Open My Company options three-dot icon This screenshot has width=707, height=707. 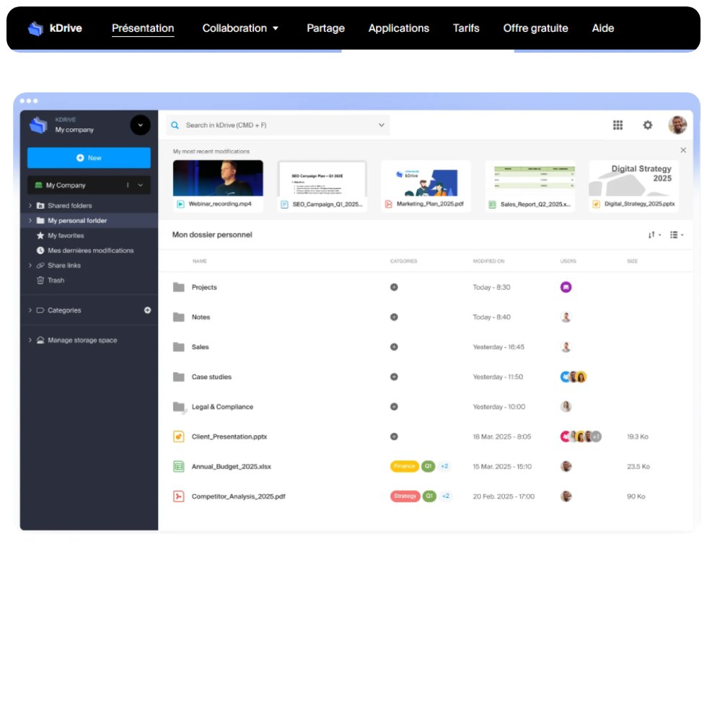click(x=128, y=185)
